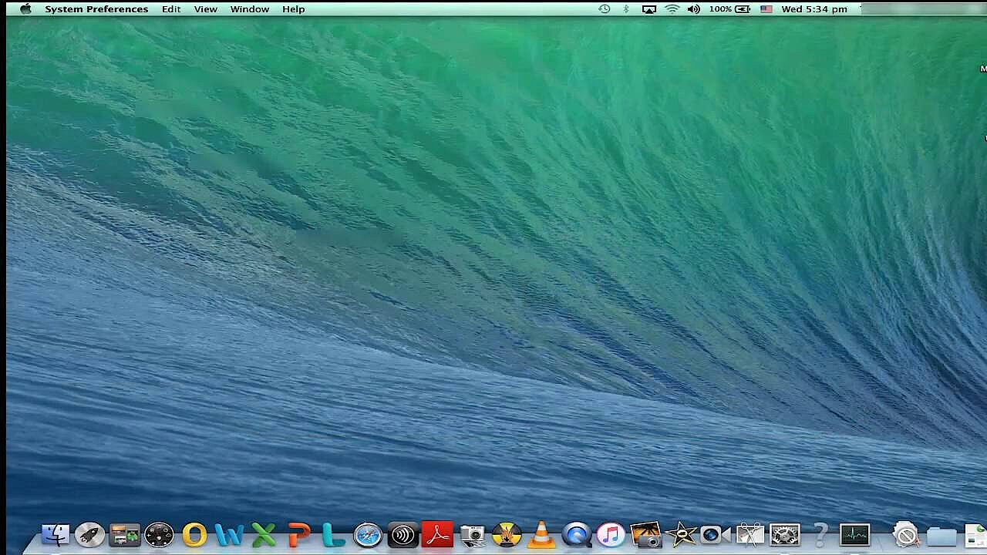
Task: Open the Window menu
Action: pos(250,9)
